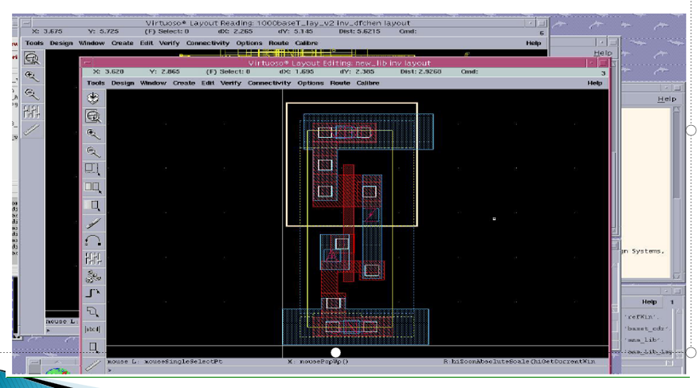Click the Fit Edit icon in inv layout window
The image size is (697, 388).
[93, 116]
